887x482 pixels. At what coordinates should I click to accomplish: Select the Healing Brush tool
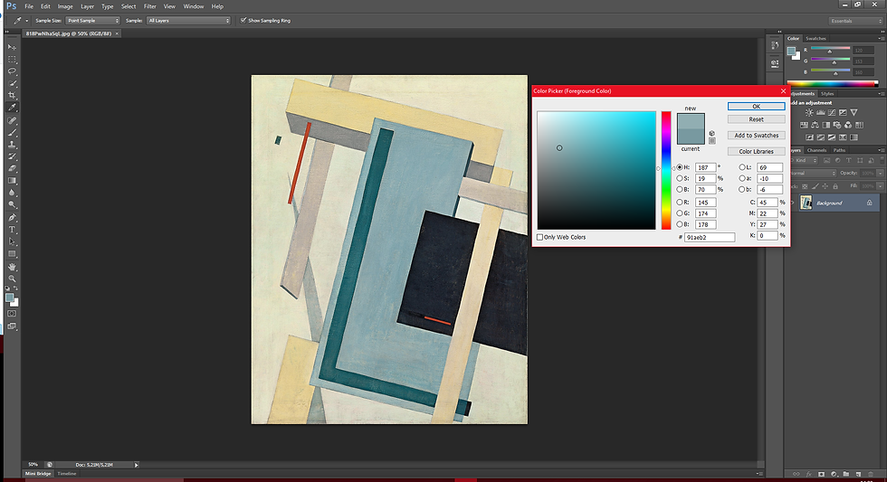coord(12,120)
